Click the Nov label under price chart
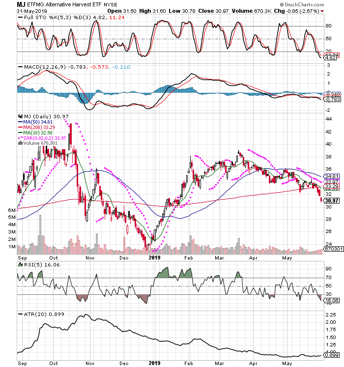The image size is (344, 367). click(x=90, y=258)
